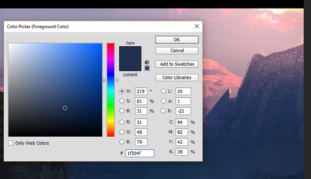Select the G green radio button
Image resolution: width=311 pixels, height=179 pixels.
coord(122,132)
